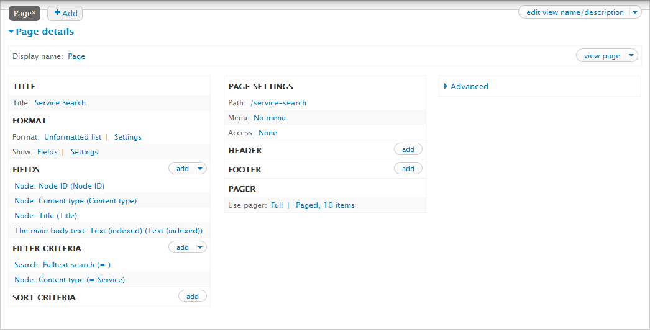Screen dimensions: 650x330
Task: Add a new sort criterion
Action: coord(193,297)
